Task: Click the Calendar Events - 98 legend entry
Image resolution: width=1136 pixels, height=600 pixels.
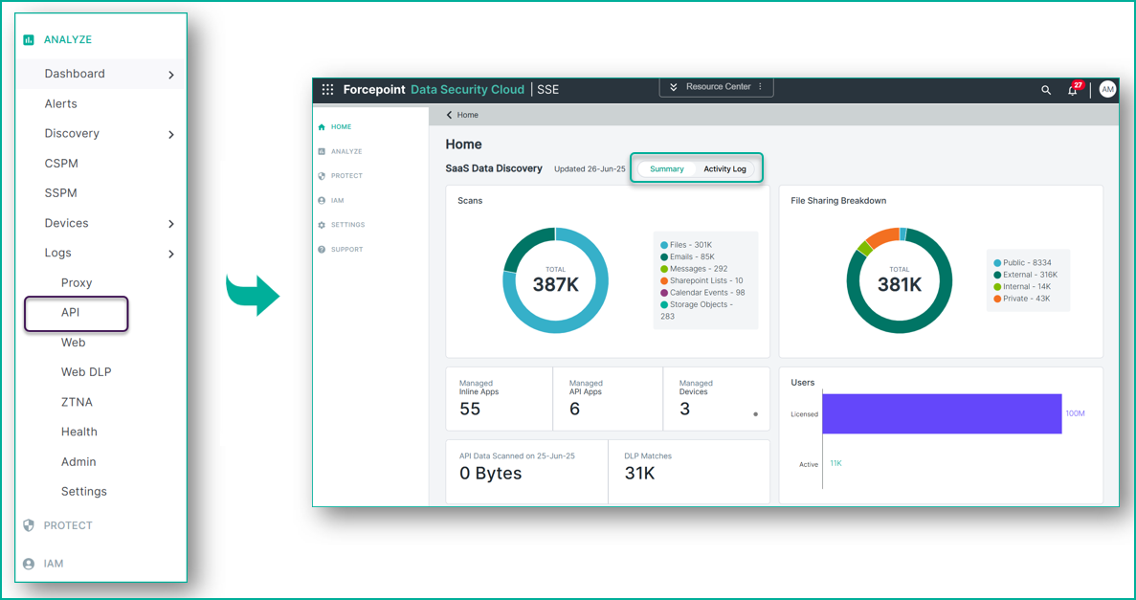Action: (702, 293)
